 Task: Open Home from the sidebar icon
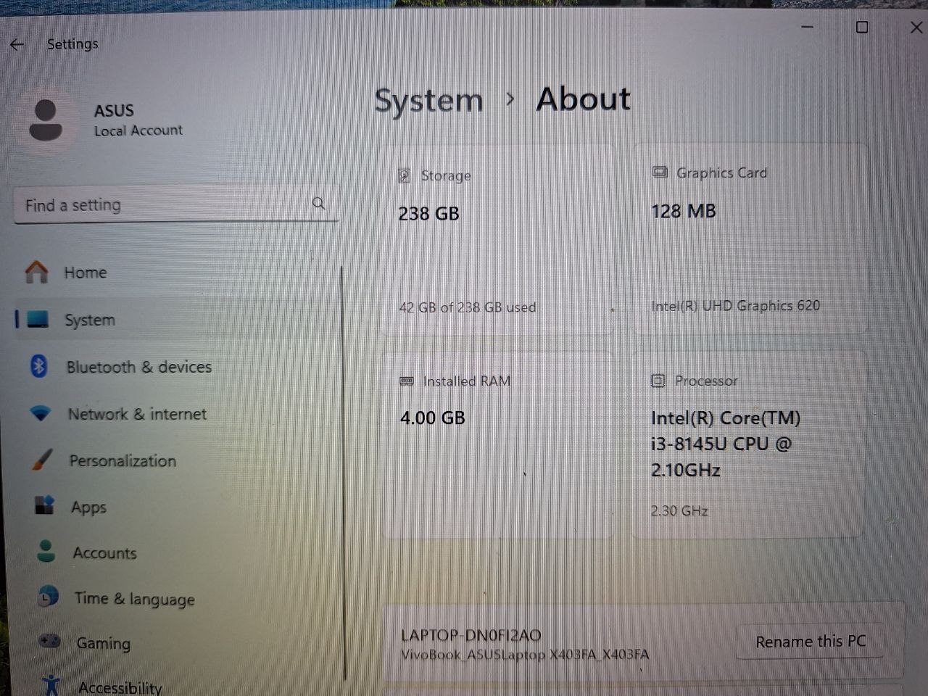[x=36, y=273]
